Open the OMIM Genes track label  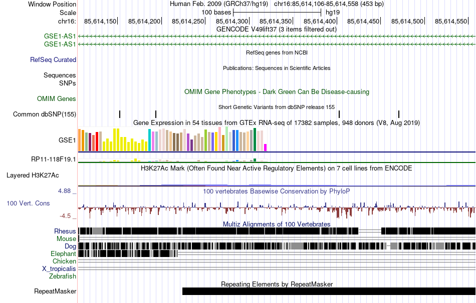57,99
